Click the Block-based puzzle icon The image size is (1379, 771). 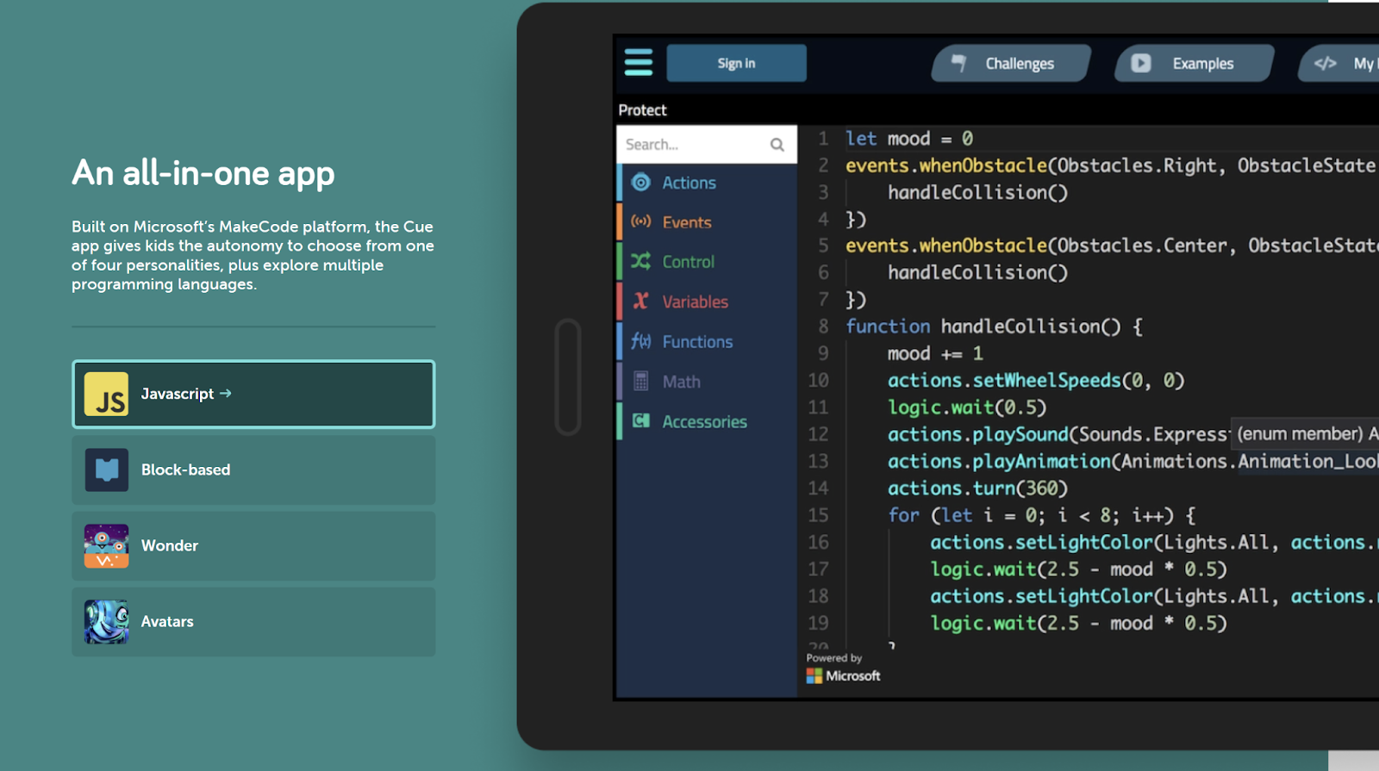click(106, 469)
